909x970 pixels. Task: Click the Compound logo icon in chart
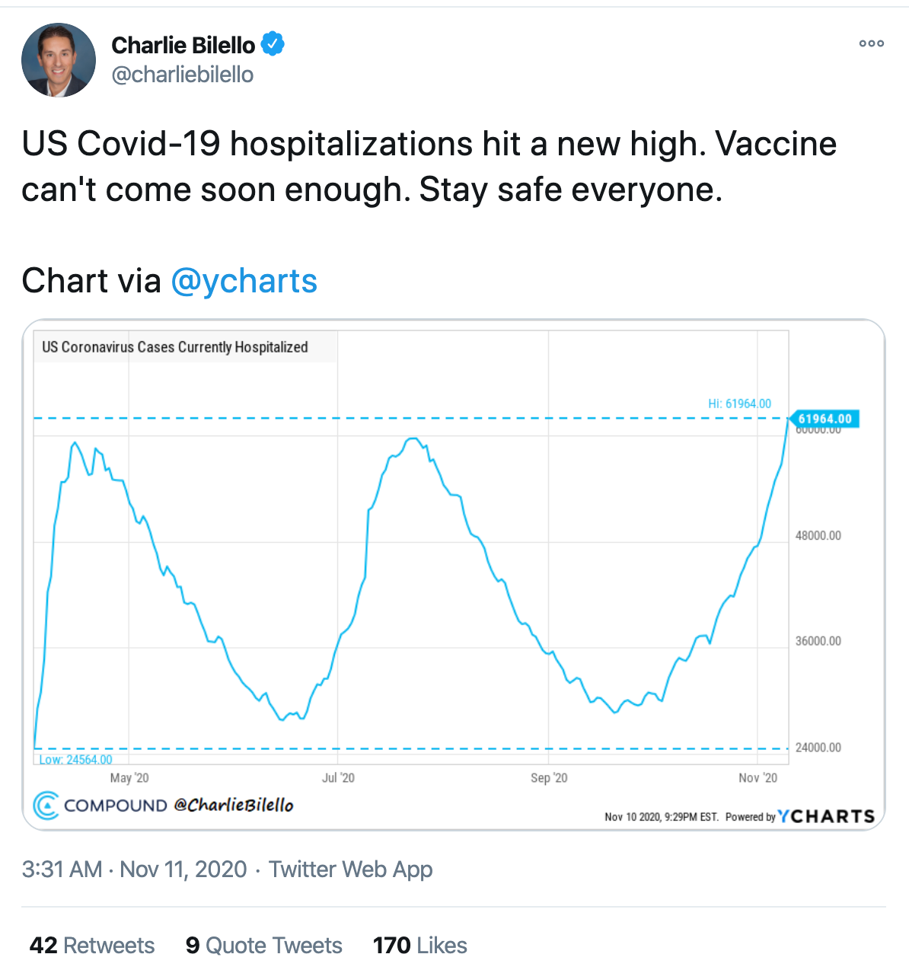(x=46, y=806)
